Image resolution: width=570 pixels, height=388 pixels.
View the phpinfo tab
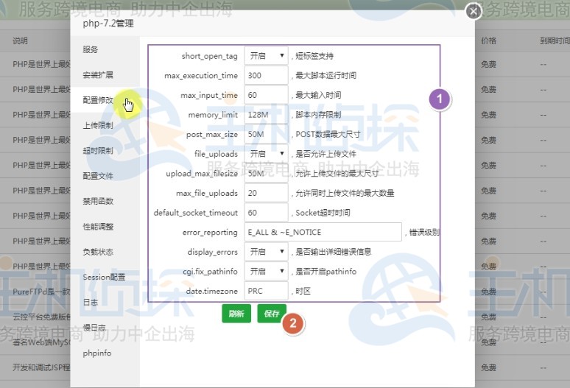(96, 353)
